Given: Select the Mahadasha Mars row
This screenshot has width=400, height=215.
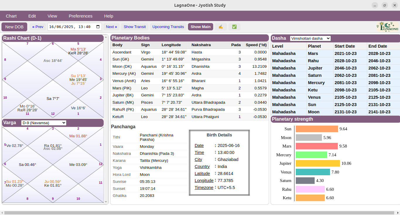Looking at the screenshot, I should coord(335,53).
